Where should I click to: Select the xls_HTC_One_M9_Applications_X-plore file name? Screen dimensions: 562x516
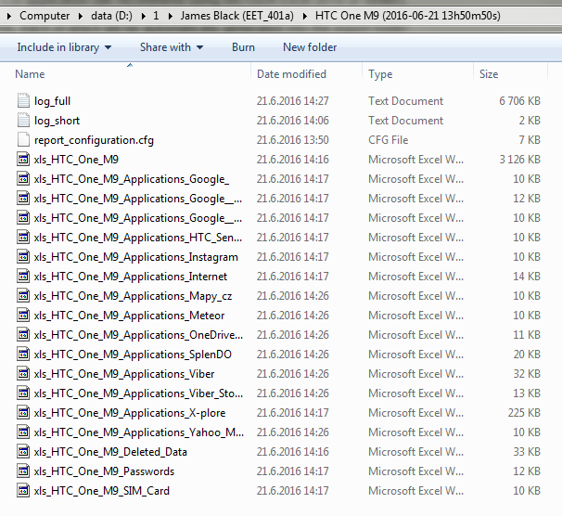click(x=129, y=413)
